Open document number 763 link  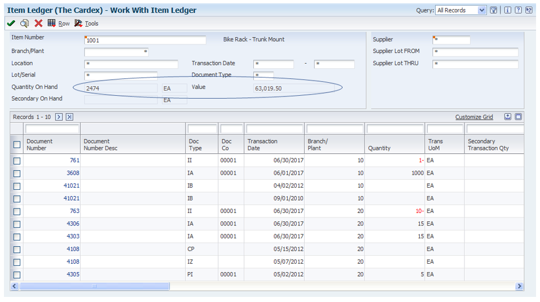(74, 211)
